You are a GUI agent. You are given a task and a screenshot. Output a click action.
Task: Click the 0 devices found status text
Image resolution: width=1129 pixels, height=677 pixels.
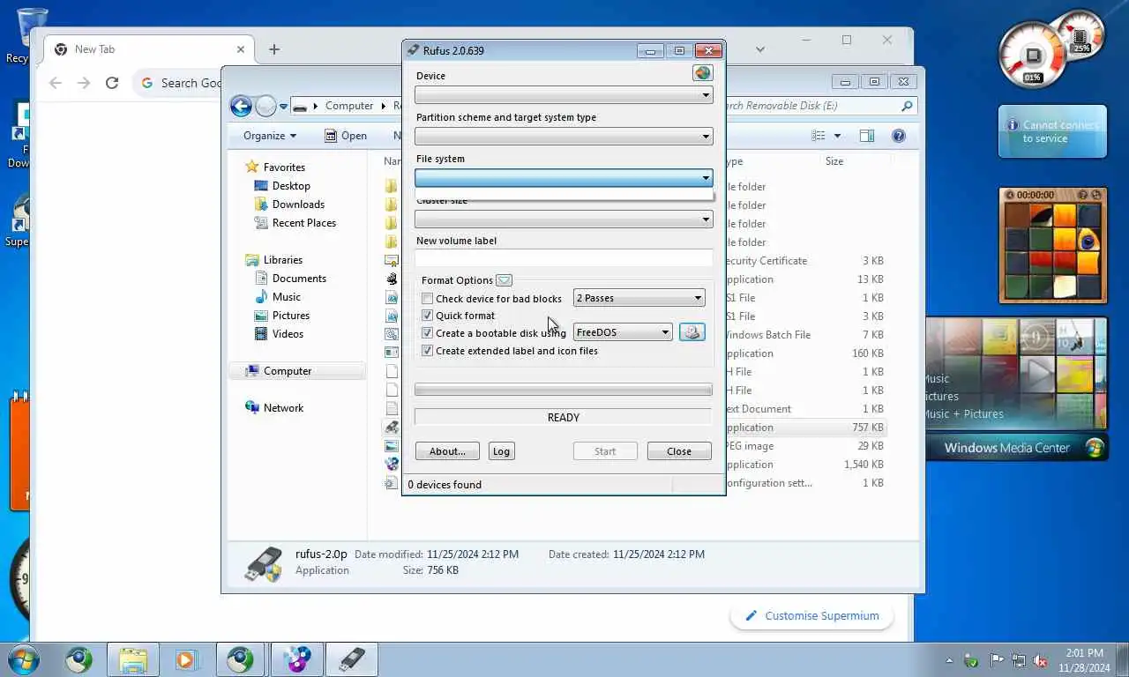tap(445, 485)
